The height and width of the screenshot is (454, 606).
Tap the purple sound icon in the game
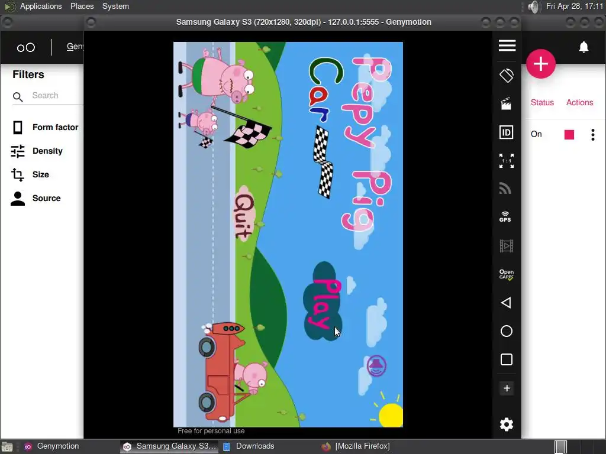tap(376, 365)
